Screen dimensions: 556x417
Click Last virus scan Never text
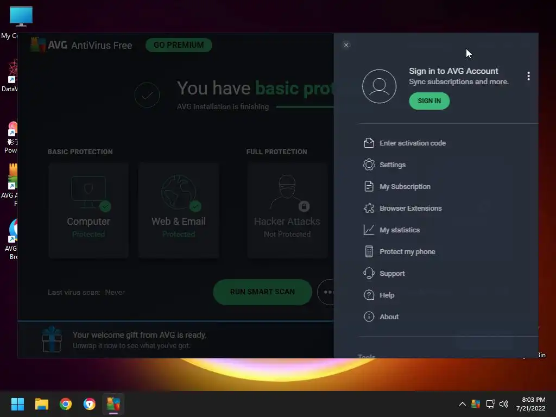click(86, 293)
